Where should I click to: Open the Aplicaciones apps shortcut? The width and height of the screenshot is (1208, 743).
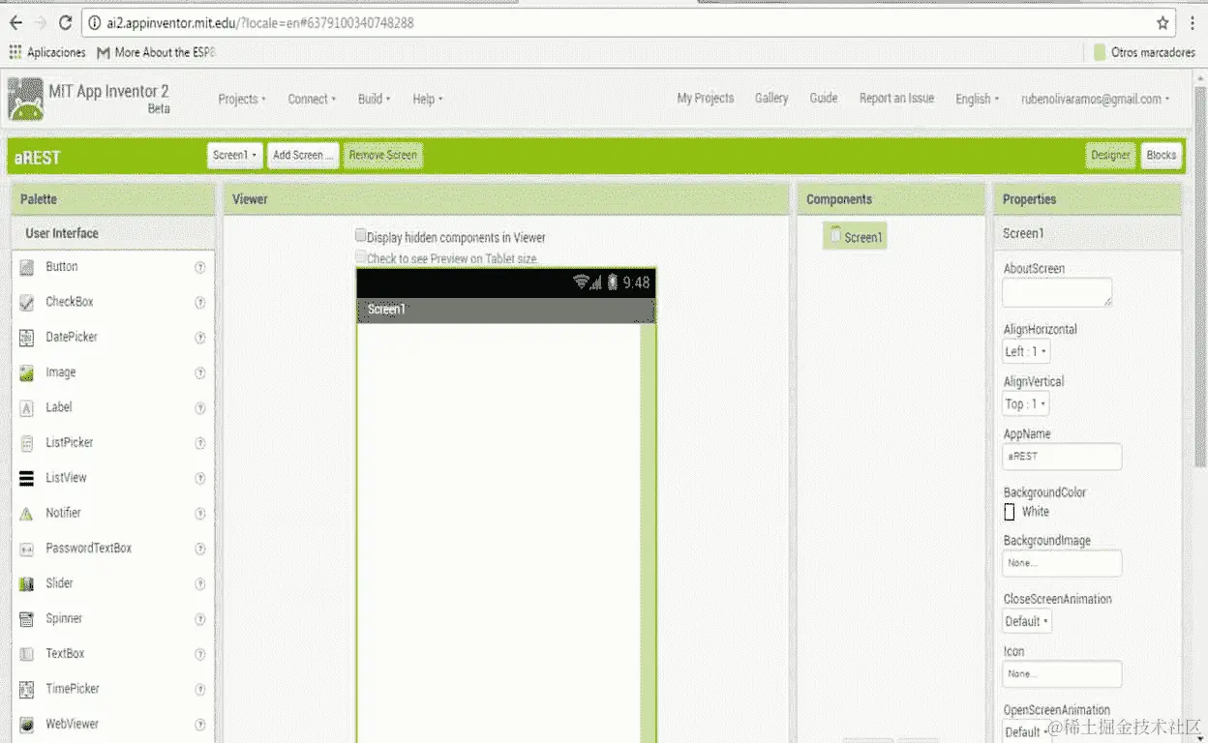tap(46, 52)
